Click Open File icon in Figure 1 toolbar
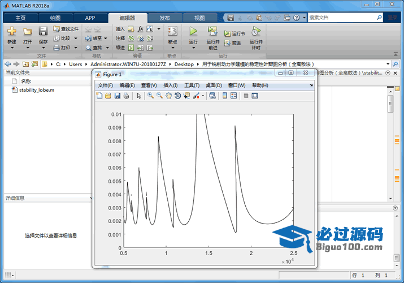The width and height of the screenshot is (404, 283). point(108,96)
